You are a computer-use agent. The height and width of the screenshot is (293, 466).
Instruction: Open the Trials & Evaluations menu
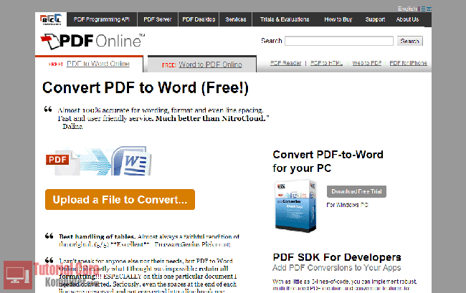coord(285,19)
